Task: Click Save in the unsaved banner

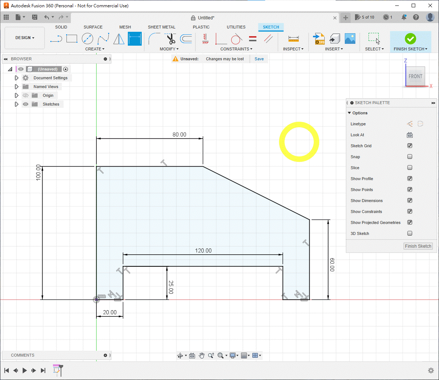Action: pyautogui.click(x=259, y=59)
